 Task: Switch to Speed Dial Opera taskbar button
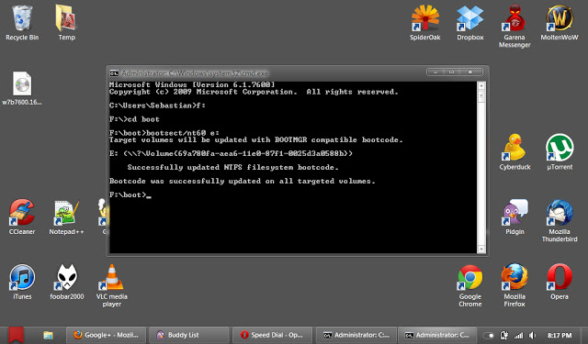point(272,335)
